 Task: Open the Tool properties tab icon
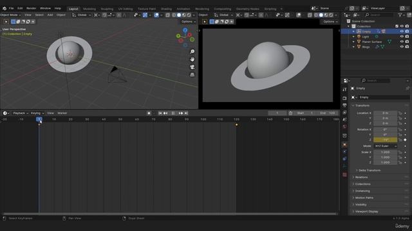coord(344,90)
